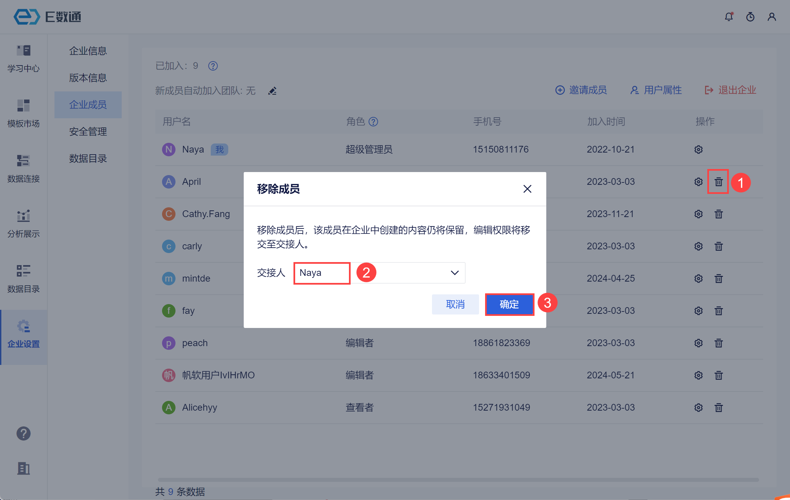The image size is (790, 500).
Task: Click help icon next to 角色 header
Action: (x=373, y=122)
